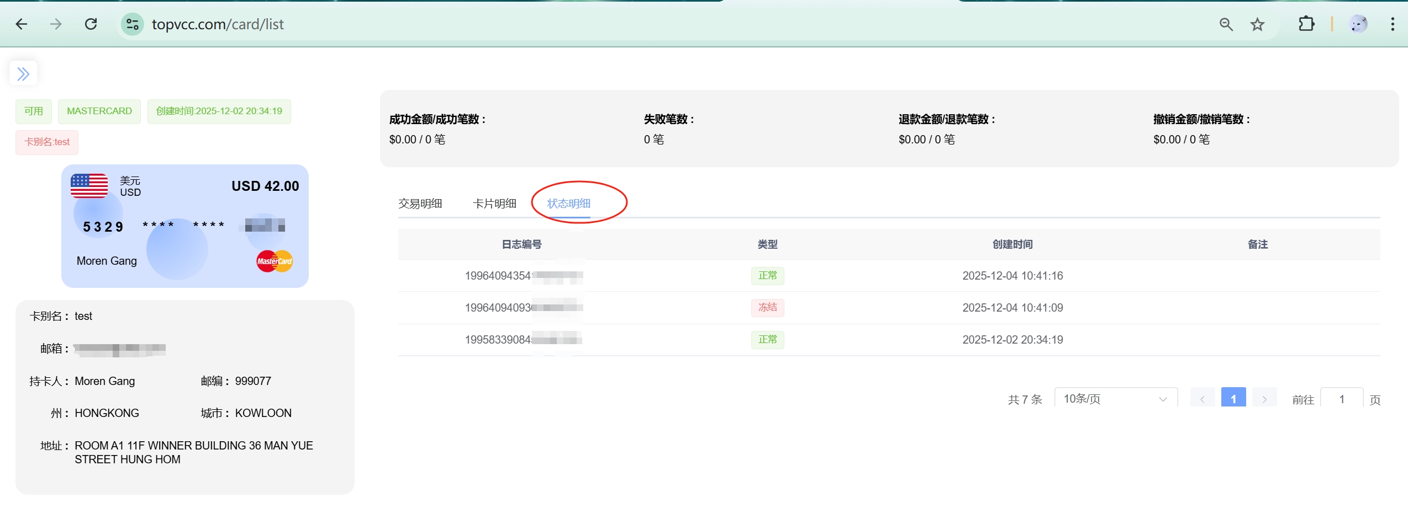
Task: Open the Chrome three-dot menu
Action: (x=1392, y=24)
